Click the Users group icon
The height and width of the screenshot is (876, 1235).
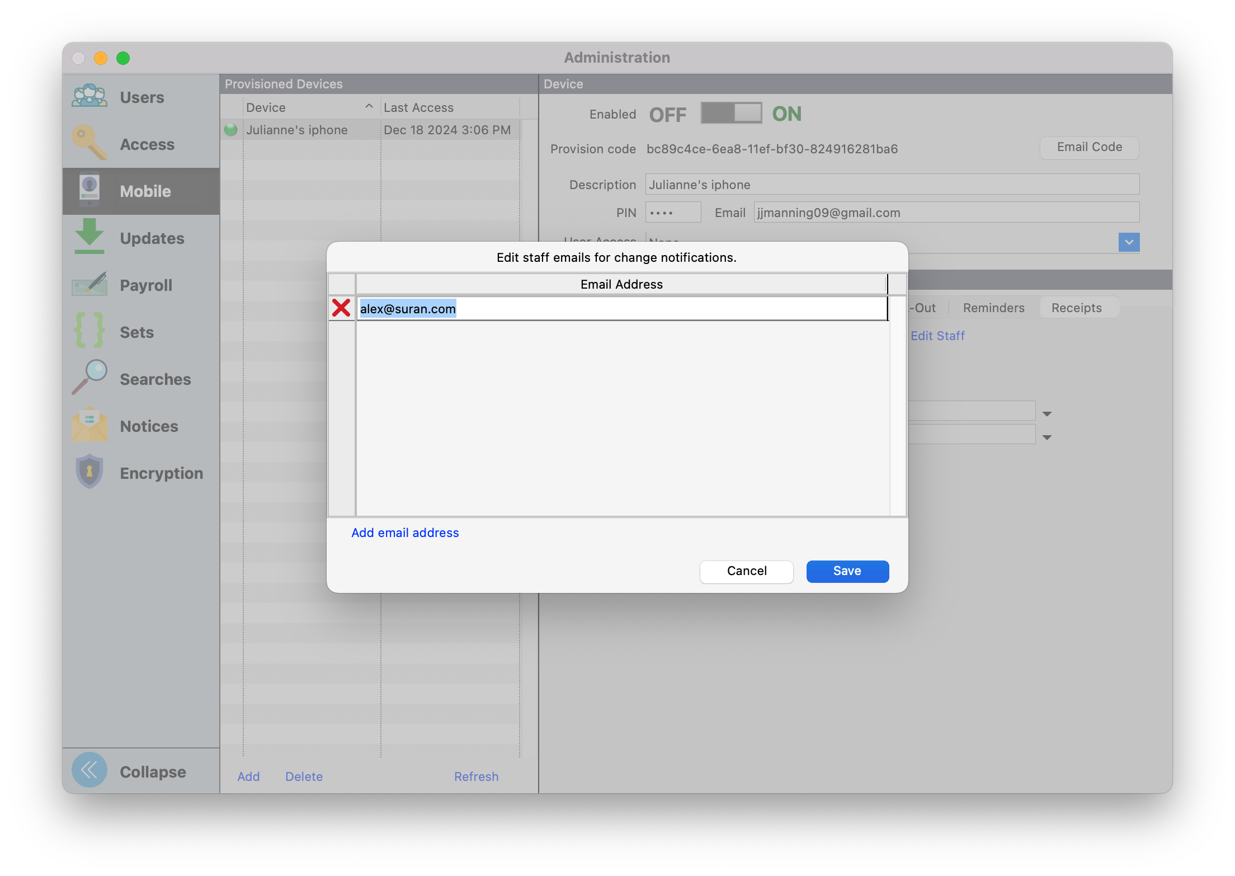coord(89,96)
